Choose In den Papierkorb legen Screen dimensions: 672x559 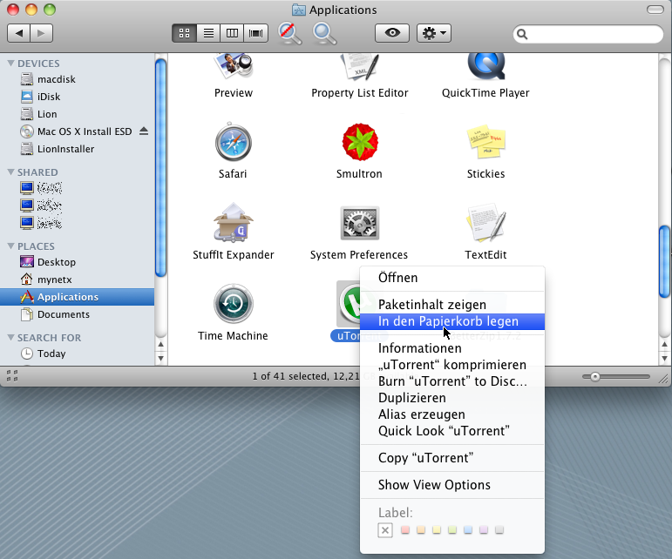452,321
